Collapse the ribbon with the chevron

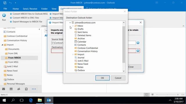point(183,26)
